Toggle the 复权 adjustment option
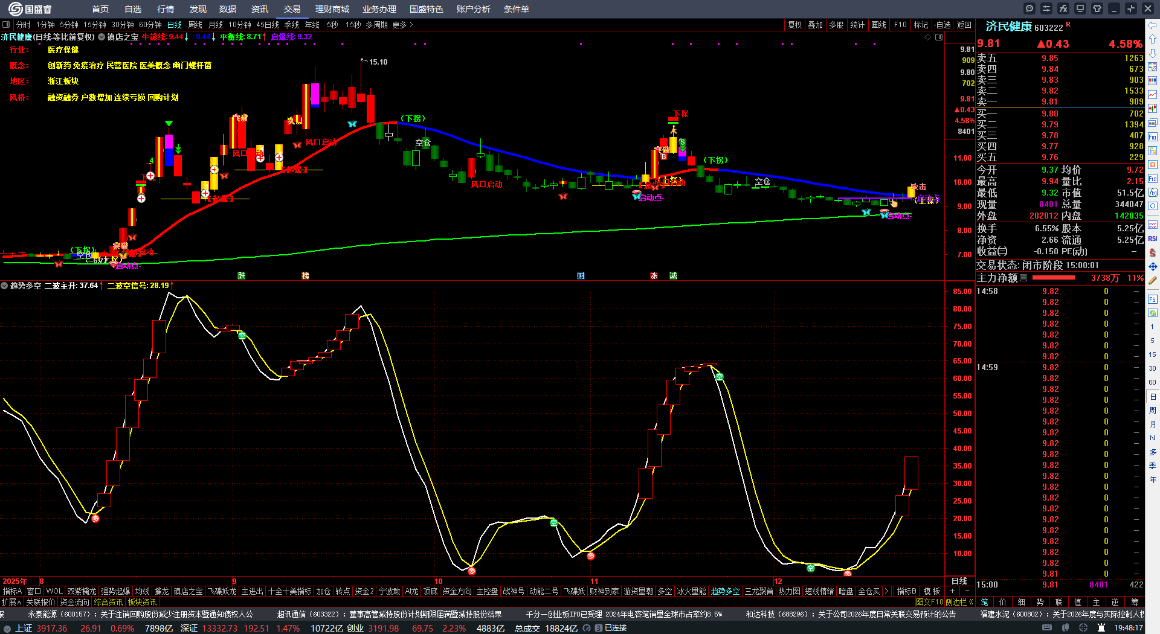The image size is (1160, 634). click(x=795, y=25)
